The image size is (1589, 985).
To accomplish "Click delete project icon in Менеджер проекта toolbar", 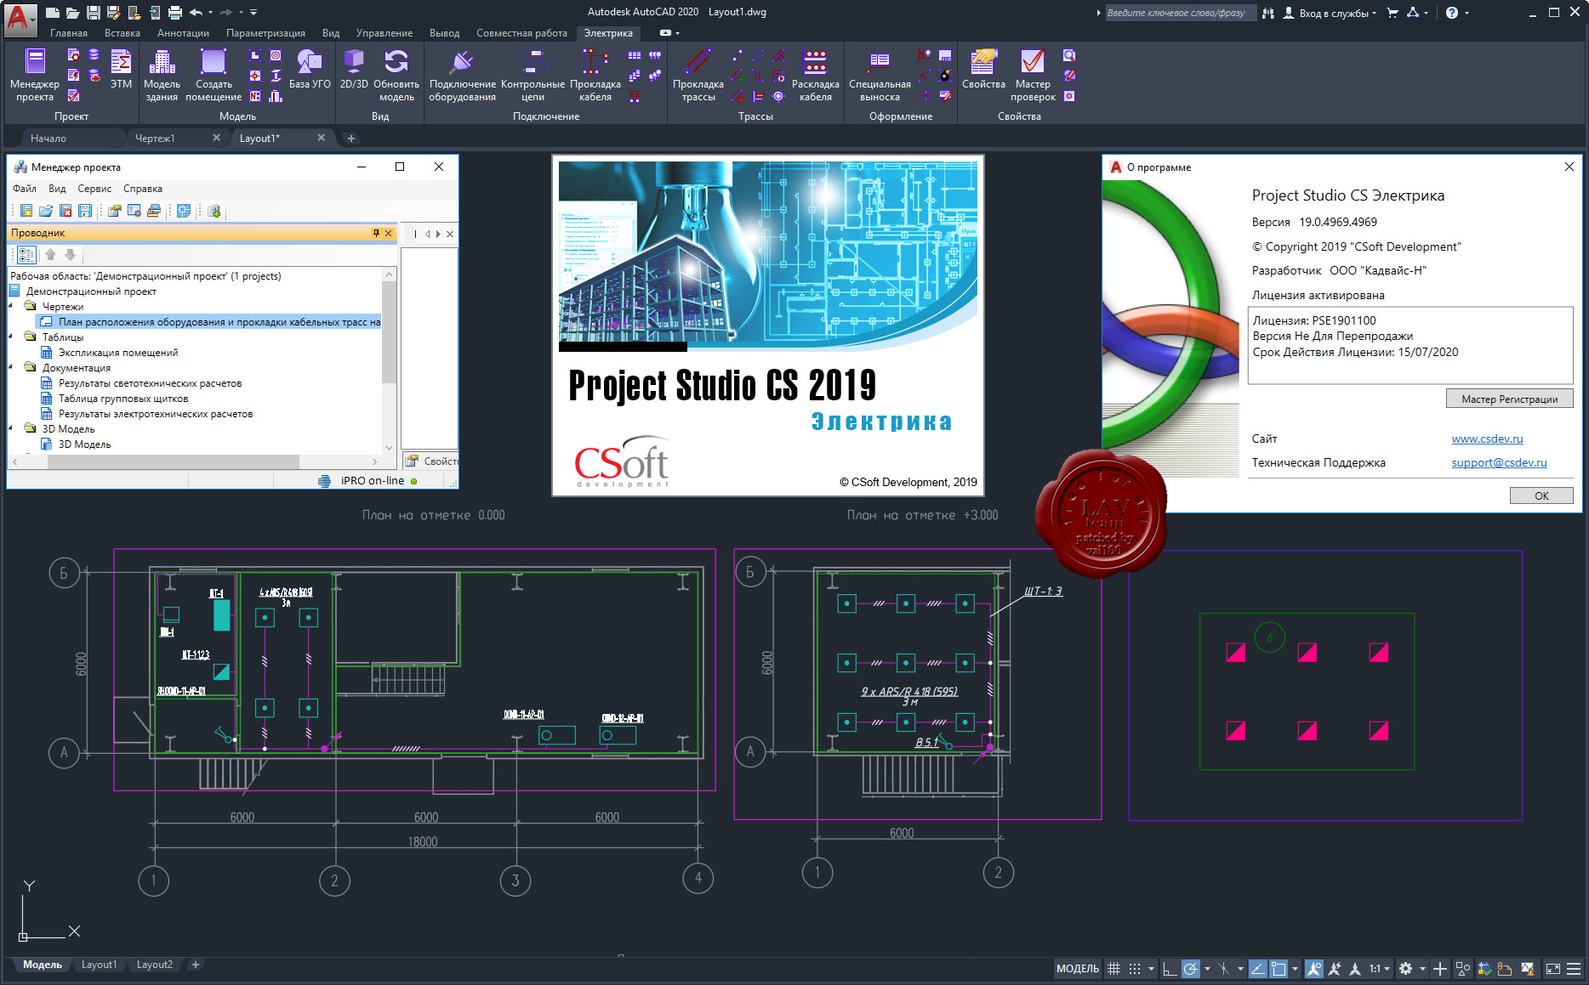I will 65,211.
